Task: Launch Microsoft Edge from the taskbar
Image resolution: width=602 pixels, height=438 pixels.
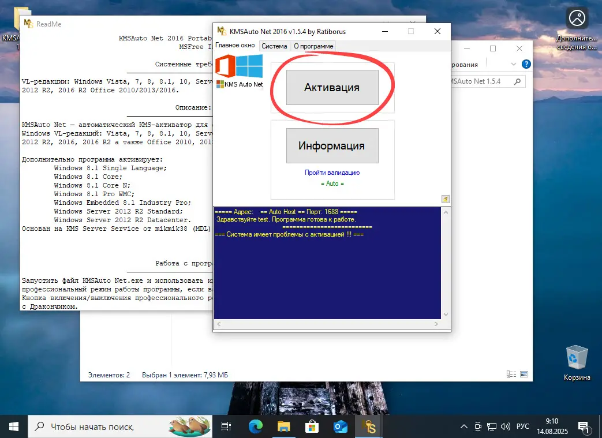Action: (x=255, y=426)
